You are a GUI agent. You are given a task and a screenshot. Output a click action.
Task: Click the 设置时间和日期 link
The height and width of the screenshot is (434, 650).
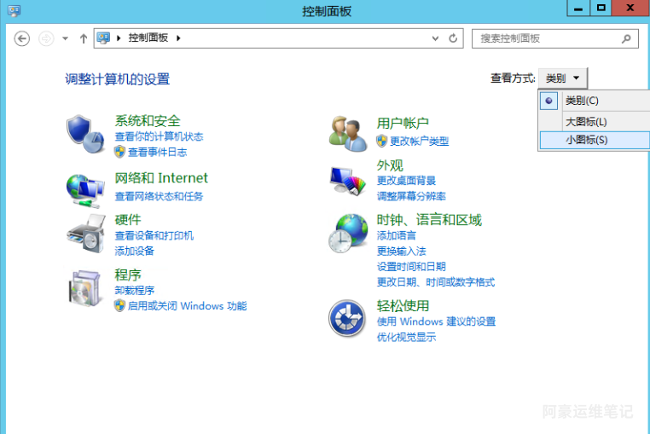coord(411,267)
